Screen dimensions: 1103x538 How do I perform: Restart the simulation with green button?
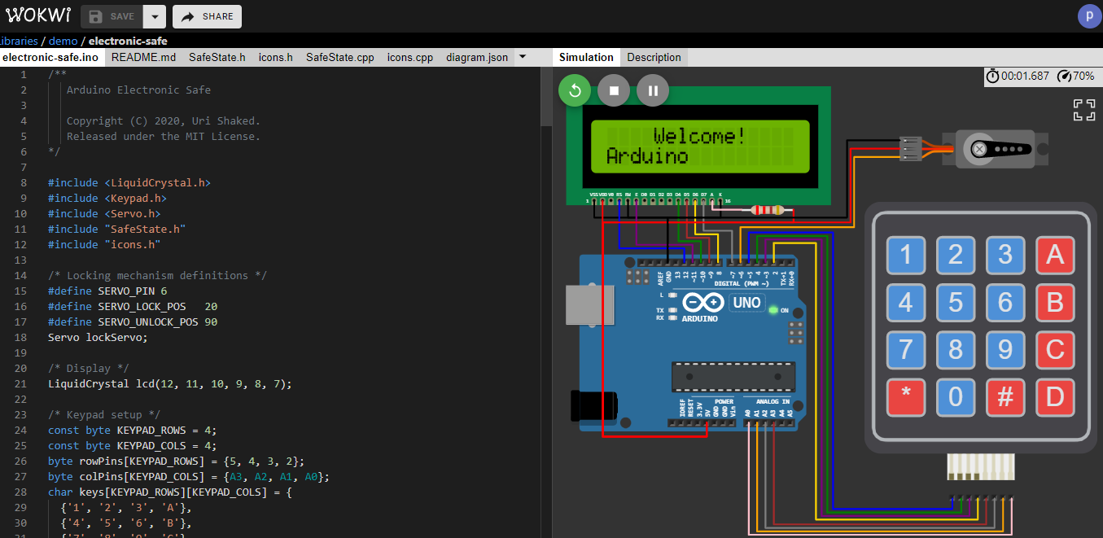pos(575,91)
